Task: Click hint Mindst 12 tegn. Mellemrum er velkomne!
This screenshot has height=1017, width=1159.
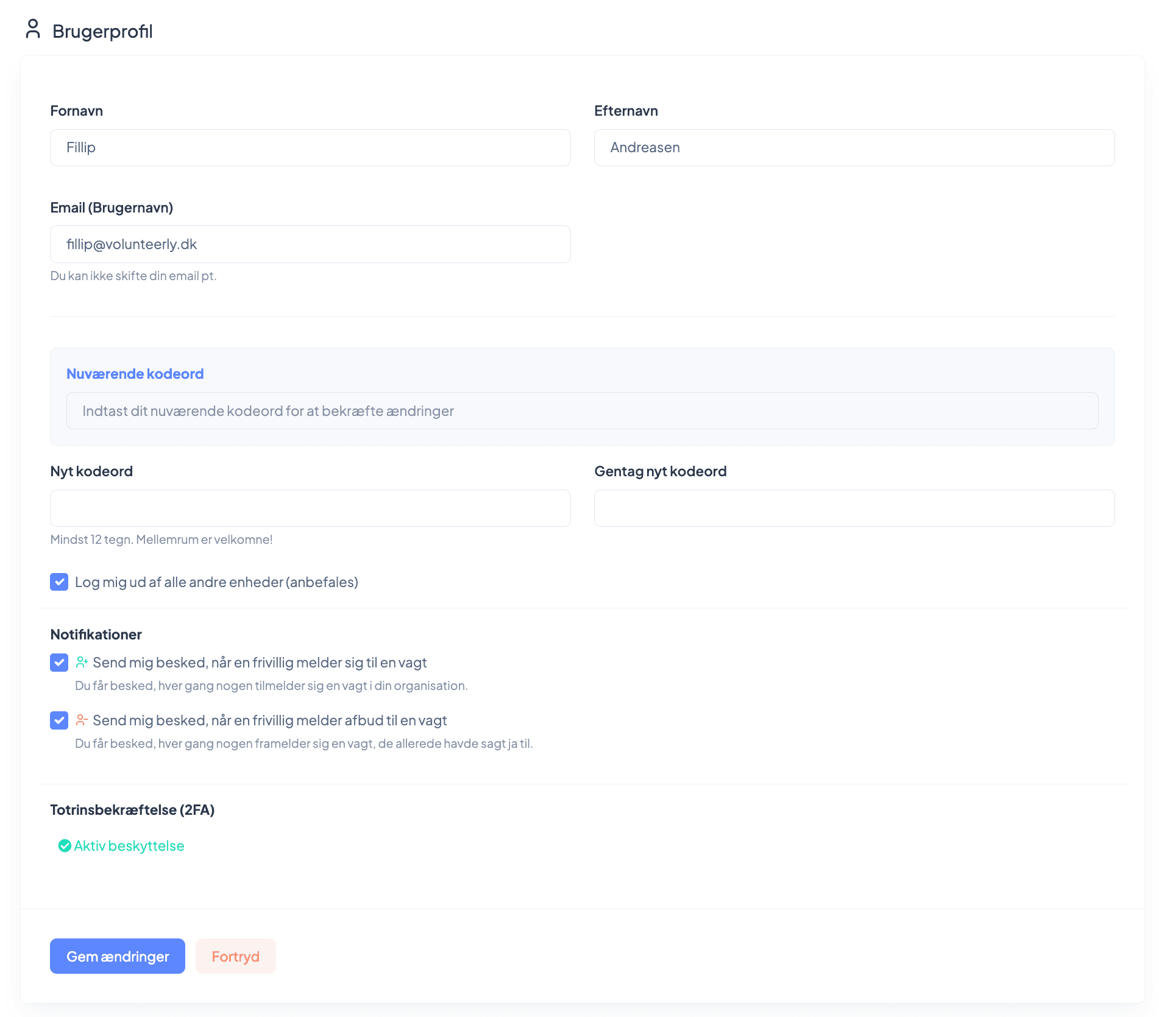Action: tap(161, 540)
